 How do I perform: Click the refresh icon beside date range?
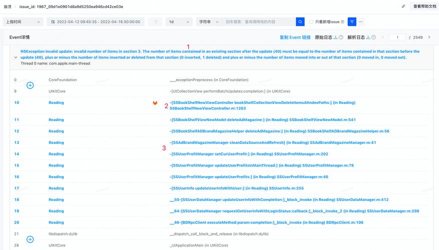tap(156, 22)
